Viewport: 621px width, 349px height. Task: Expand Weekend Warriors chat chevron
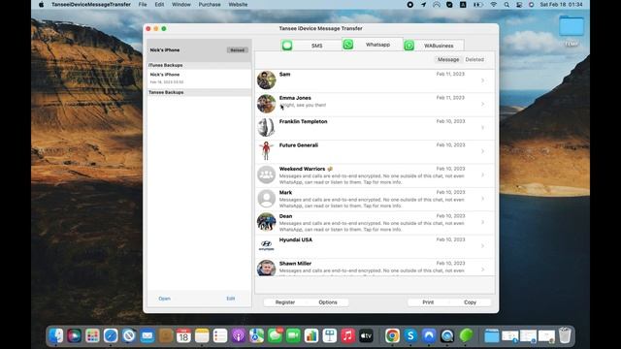[x=483, y=174]
